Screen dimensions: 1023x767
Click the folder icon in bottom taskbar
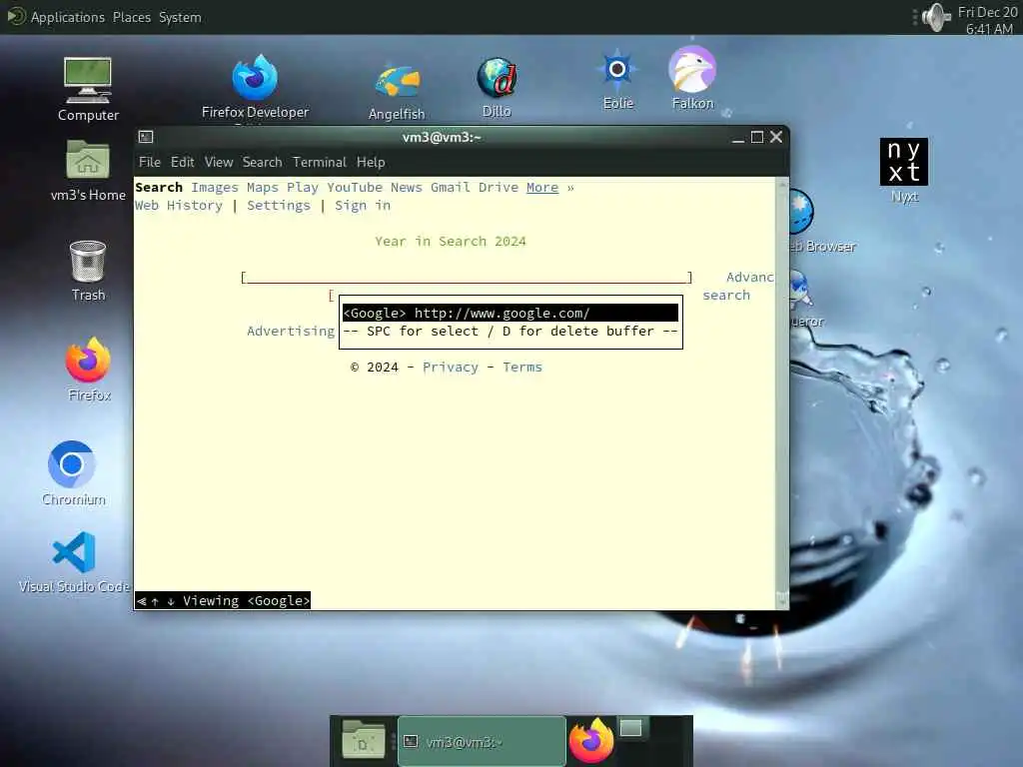click(x=364, y=740)
